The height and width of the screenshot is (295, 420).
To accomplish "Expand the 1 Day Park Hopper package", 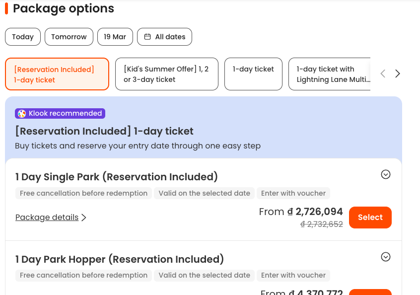I will click(385, 257).
